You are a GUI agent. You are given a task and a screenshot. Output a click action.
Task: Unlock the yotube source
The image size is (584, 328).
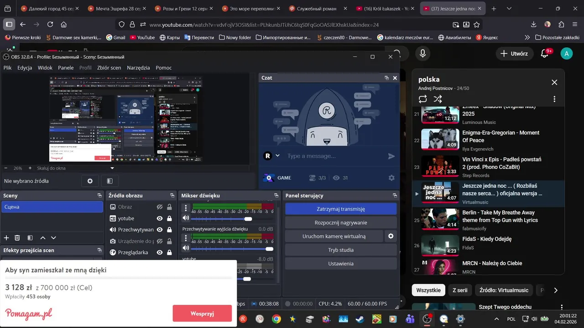coord(169,218)
